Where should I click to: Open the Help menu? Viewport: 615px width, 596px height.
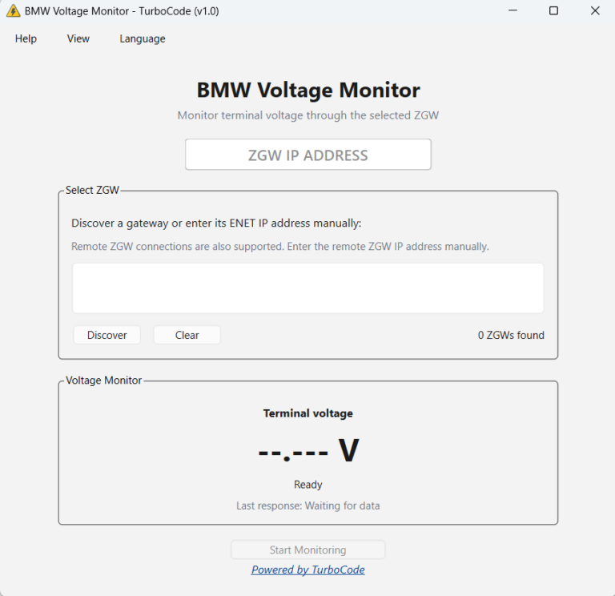pyautogui.click(x=26, y=38)
